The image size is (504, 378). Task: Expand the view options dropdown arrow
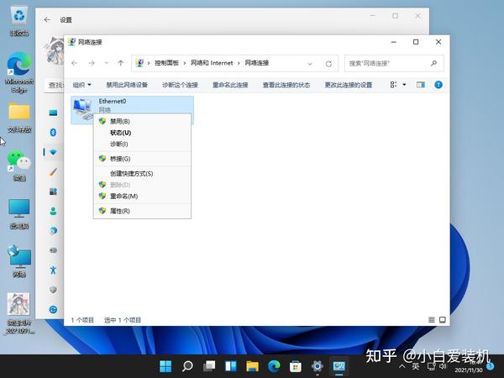click(404, 85)
